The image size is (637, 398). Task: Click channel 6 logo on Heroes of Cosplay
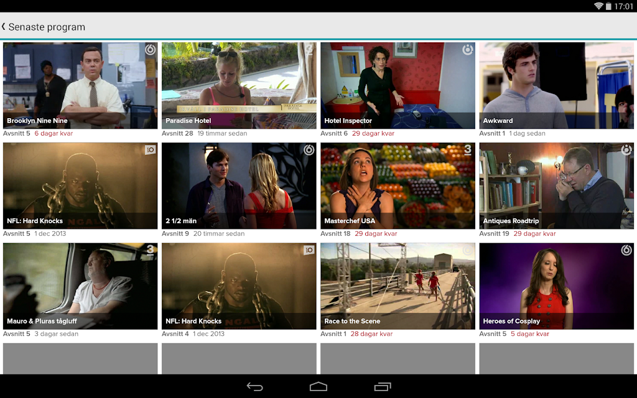click(626, 251)
